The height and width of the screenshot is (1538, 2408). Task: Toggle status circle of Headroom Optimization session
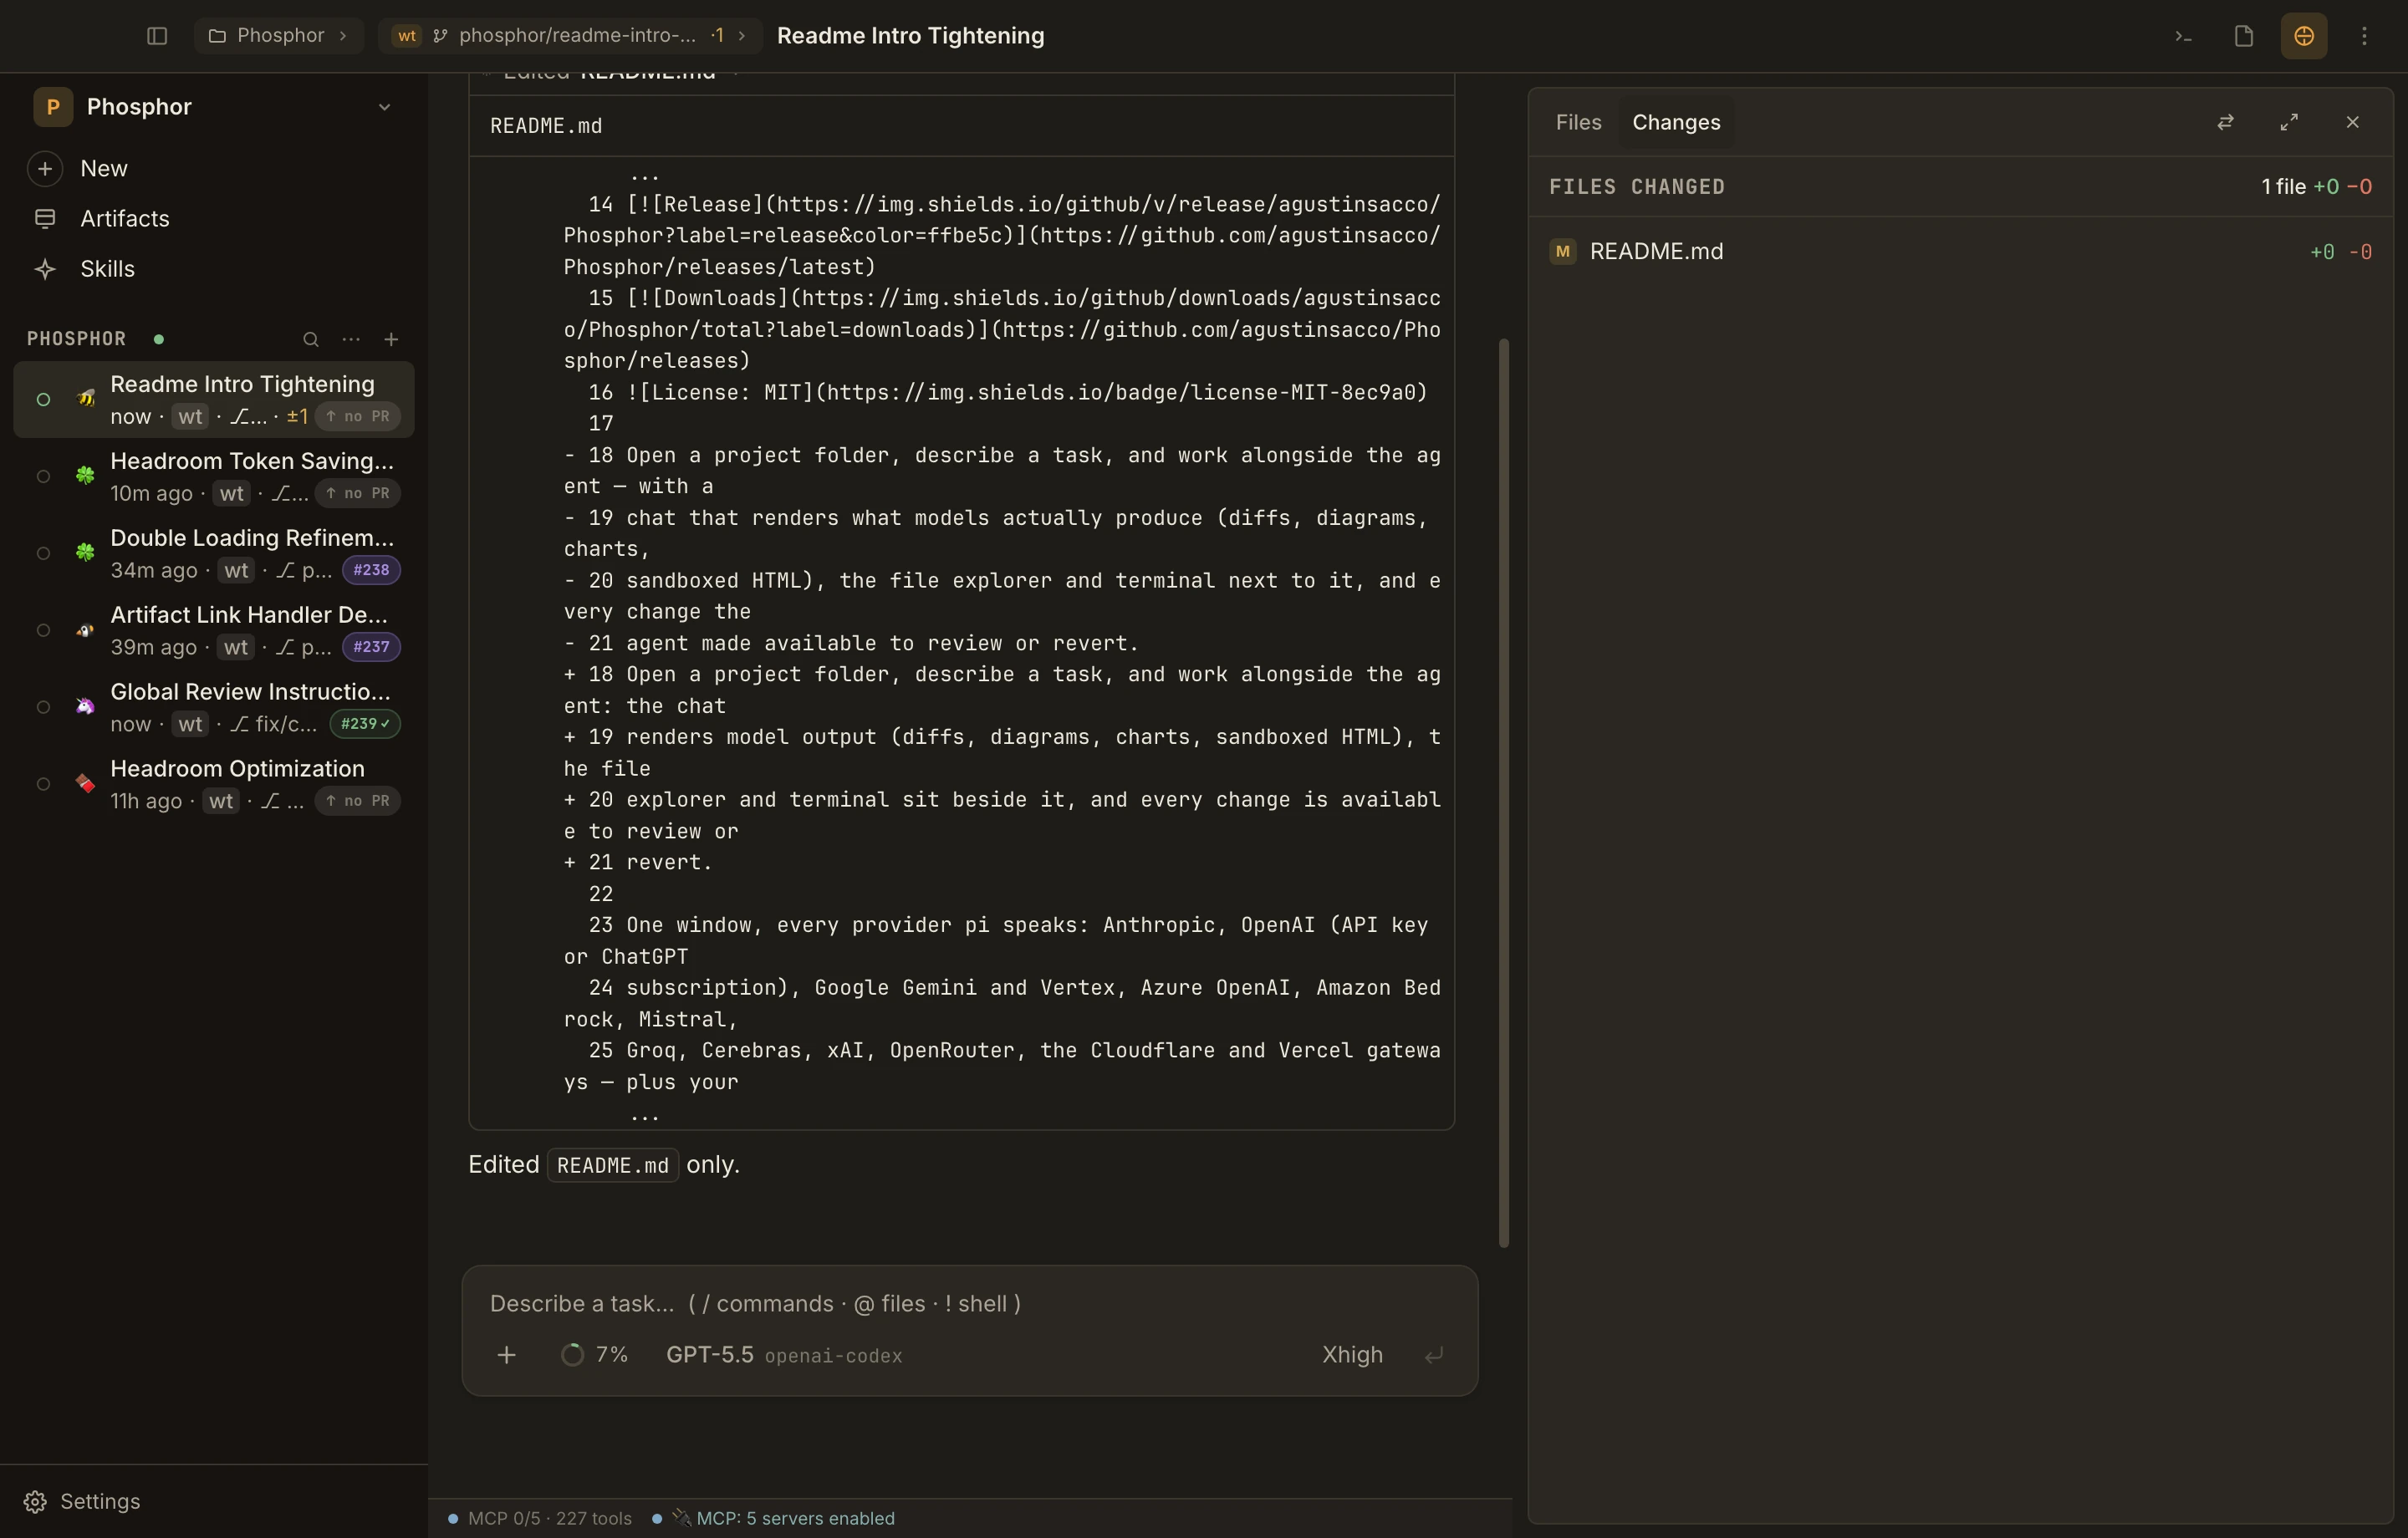[x=43, y=784]
